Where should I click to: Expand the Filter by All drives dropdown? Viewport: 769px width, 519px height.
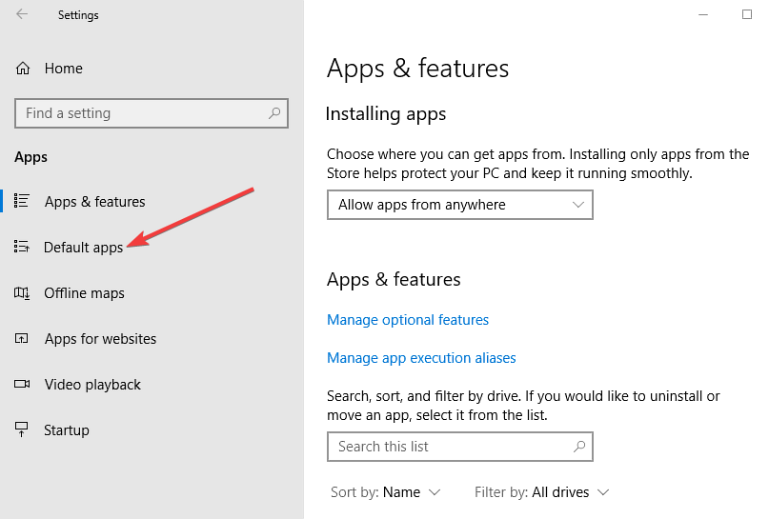click(541, 492)
